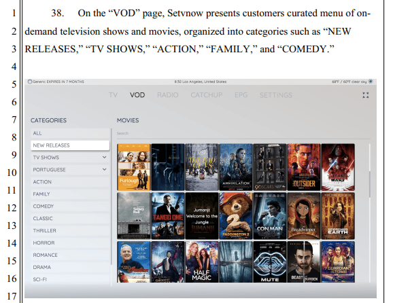393x303 pixels.
Task: Open The Greatest Showman poster
Action: click(x=168, y=262)
